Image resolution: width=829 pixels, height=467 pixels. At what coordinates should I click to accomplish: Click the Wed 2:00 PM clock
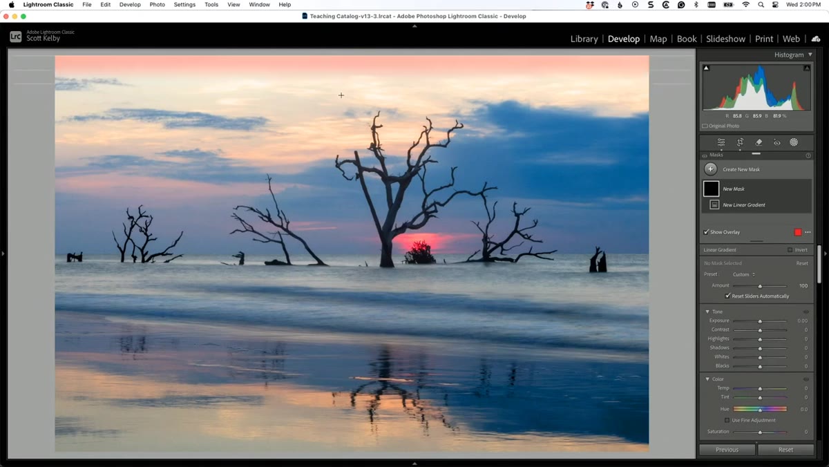(803, 5)
